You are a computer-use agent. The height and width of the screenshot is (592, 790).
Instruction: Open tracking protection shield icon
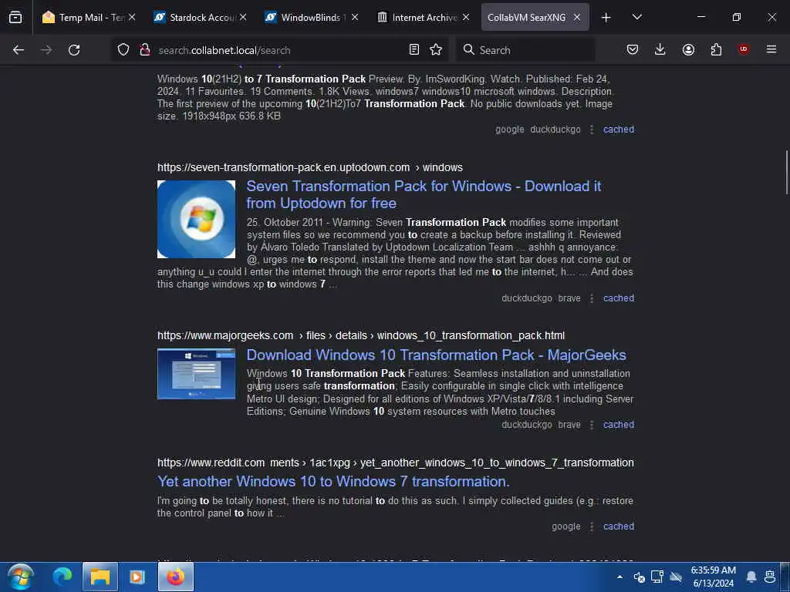click(x=123, y=50)
